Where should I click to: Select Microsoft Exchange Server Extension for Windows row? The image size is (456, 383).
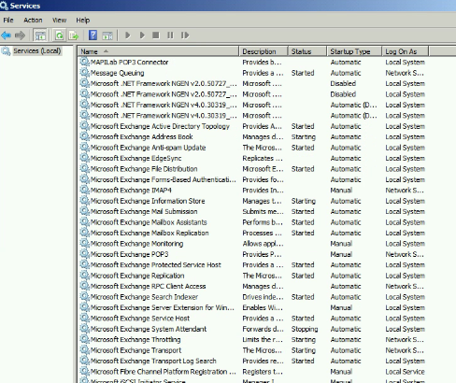[162, 307]
